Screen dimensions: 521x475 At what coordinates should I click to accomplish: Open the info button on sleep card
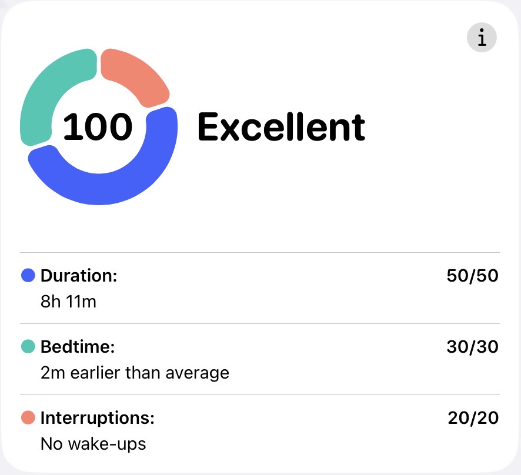(482, 38)
